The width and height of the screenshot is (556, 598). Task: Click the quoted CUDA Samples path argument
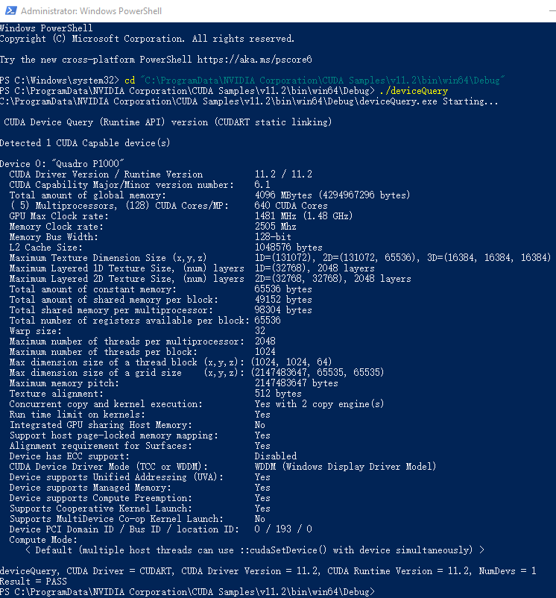pyautogui.click(x=323, y=81)
